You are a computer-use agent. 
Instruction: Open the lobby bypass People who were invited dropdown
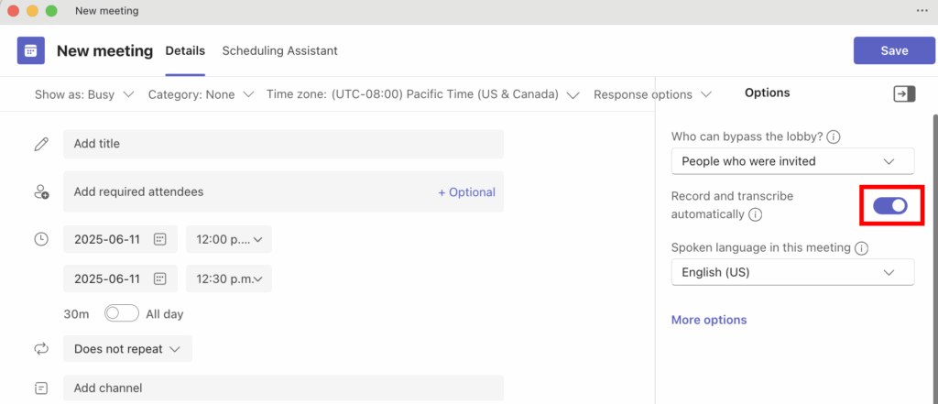[792, 161]
